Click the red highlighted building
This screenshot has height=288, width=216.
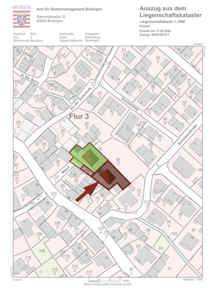(108, 177)
